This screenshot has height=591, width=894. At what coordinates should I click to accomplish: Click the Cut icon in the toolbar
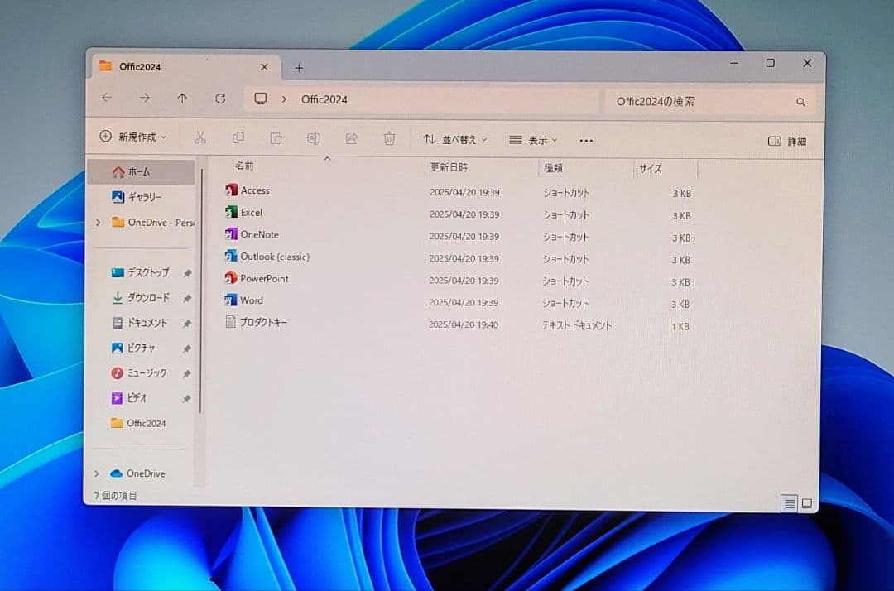[200, 138]
